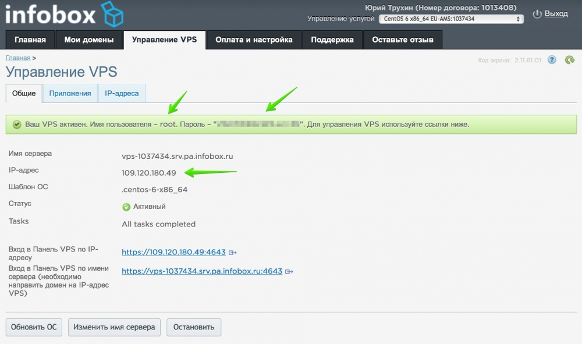Click the green checkmark in the VPS active notice
Viewport: 582px width, 344px height.
pyautogui.click(x=17, y=125)
